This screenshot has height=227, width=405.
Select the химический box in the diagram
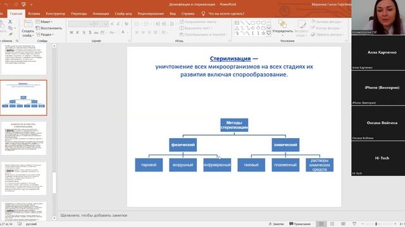[x=285, y=144]
